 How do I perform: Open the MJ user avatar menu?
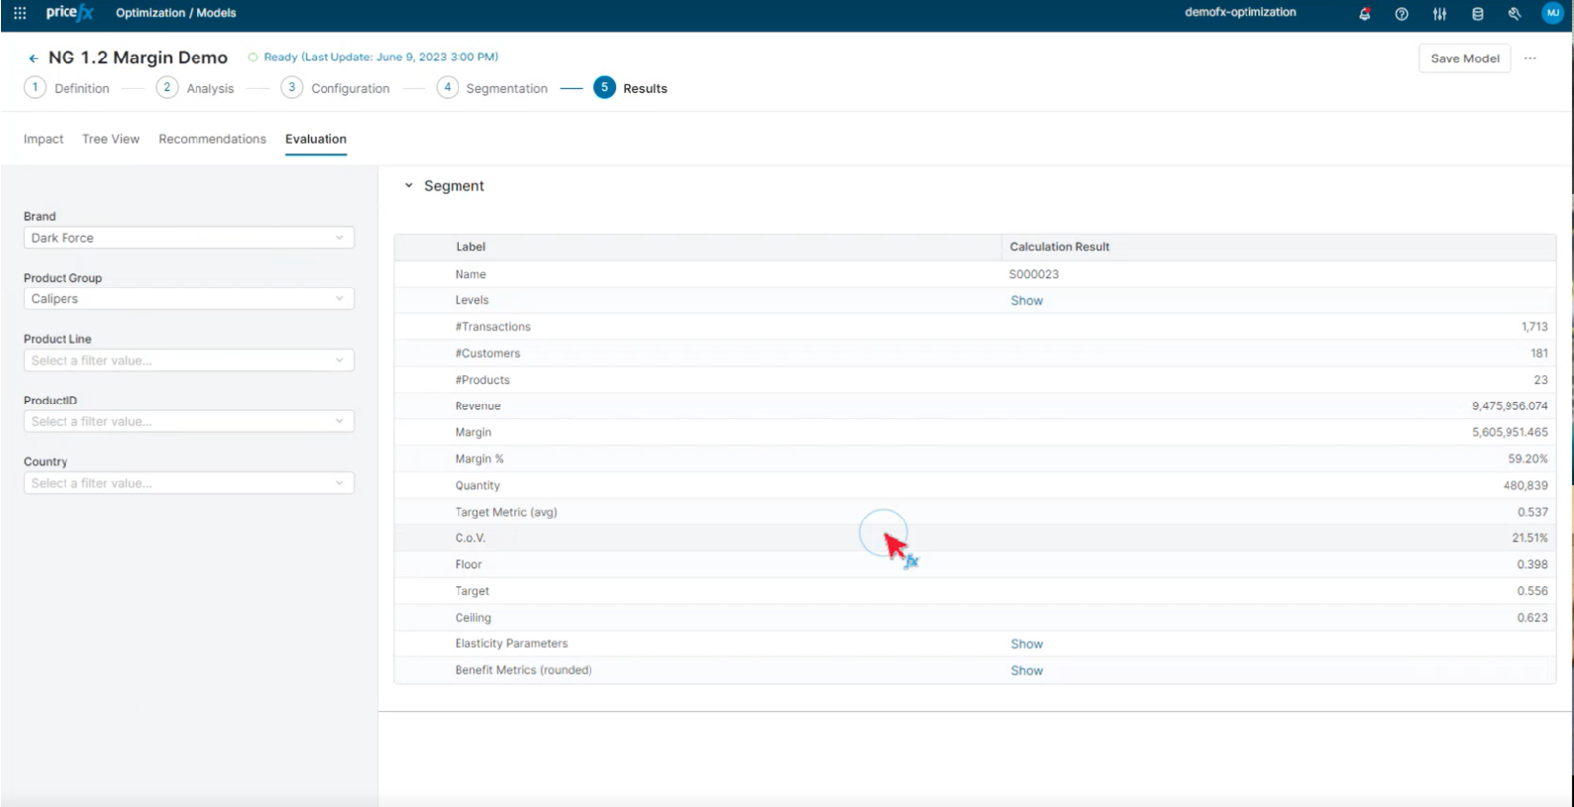click(1552, 13)
